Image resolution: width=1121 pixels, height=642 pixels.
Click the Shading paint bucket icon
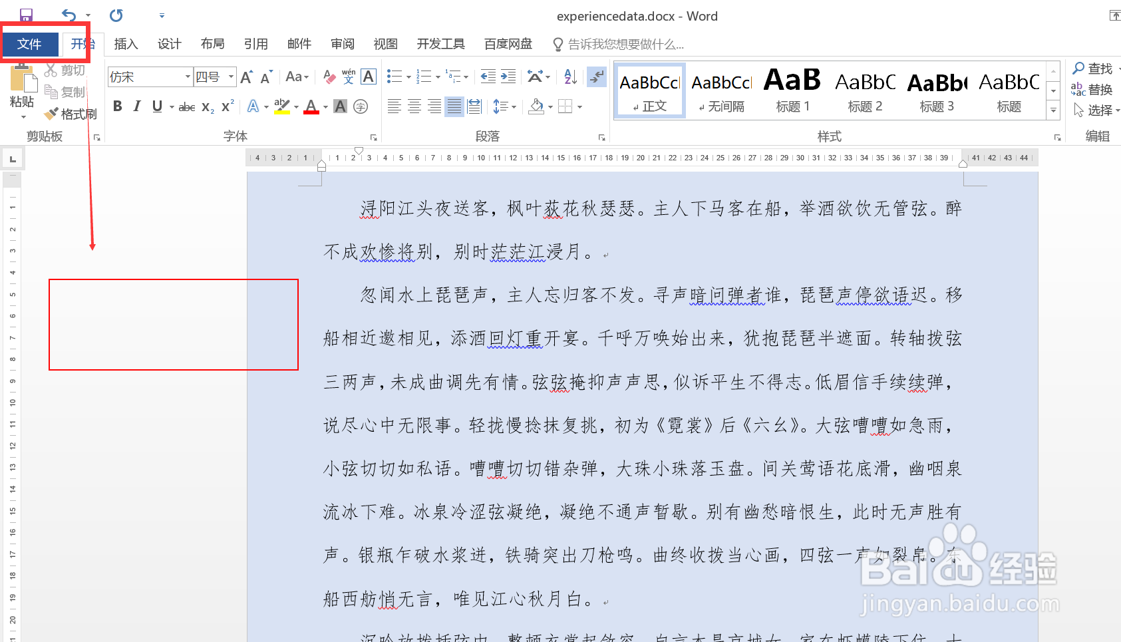(536, 106)
